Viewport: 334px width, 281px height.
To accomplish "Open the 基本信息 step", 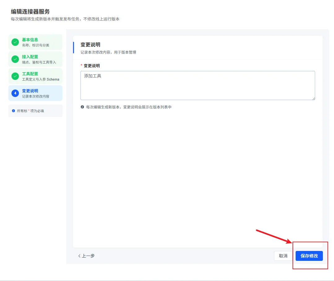I will [x=35, y=42].
